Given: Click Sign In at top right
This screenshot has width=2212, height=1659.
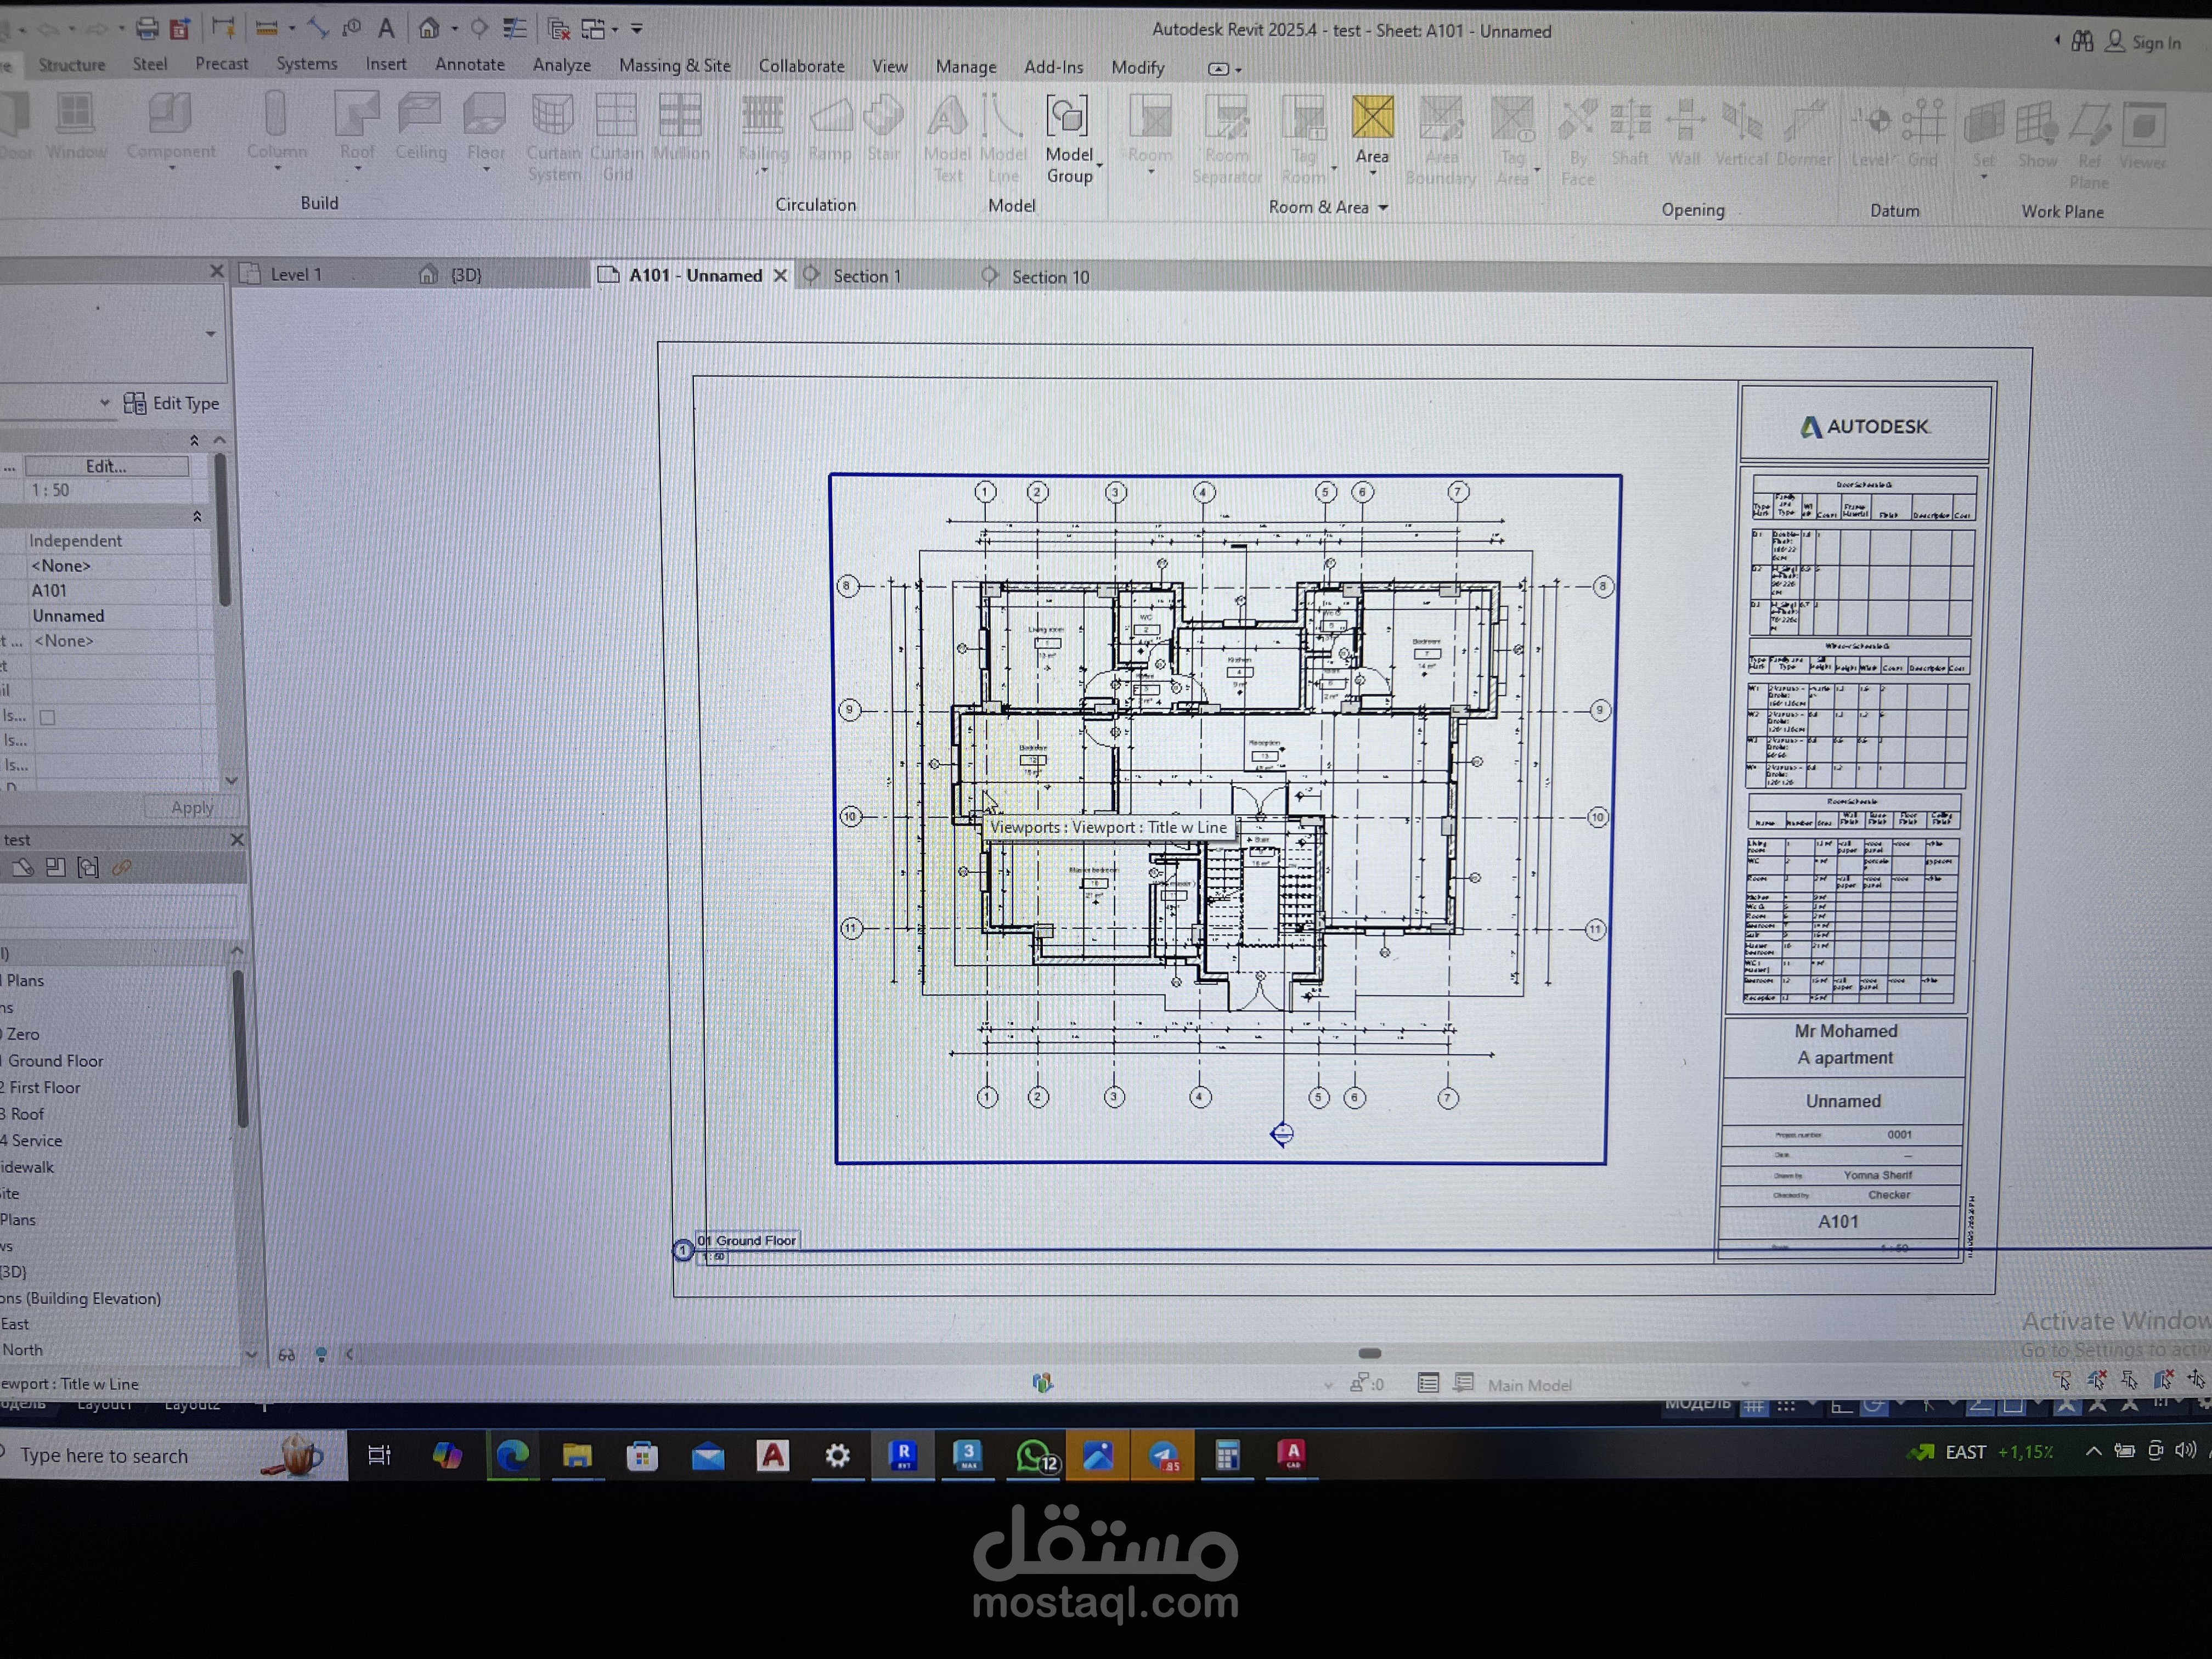Looking at the screenshot, I should coord(2154,42).
